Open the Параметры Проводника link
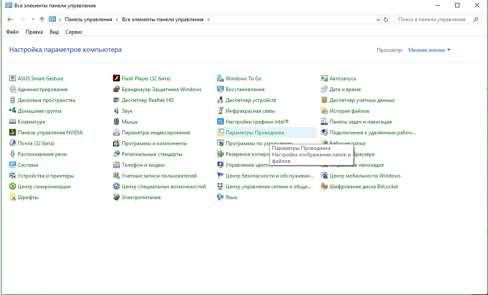The width and height of the screenshot is (488, 295). (x=255, y=133)
